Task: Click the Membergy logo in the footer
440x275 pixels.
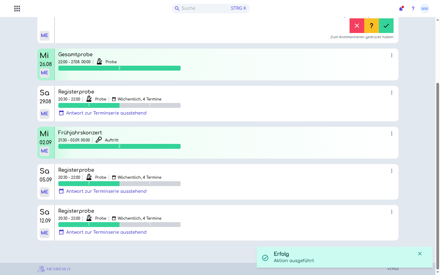Action: tap(54, 269)
